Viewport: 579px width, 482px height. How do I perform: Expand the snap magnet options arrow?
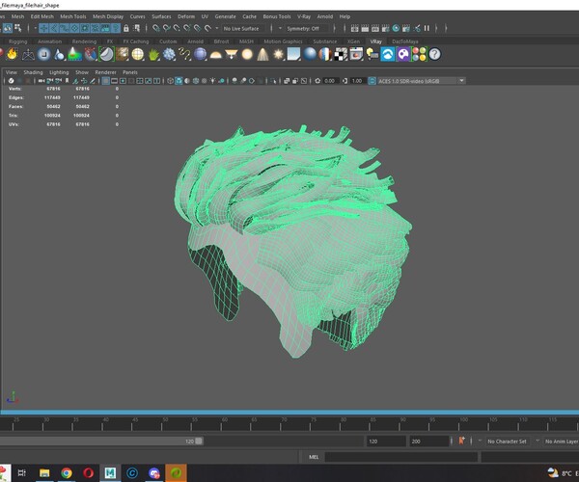[217, 28]
